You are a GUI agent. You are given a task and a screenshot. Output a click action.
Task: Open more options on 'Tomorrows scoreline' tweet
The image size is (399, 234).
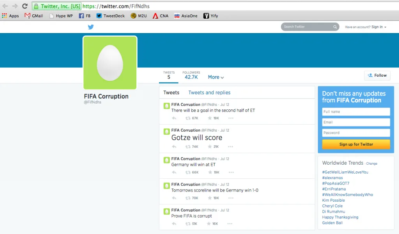[x=231, y=198]
